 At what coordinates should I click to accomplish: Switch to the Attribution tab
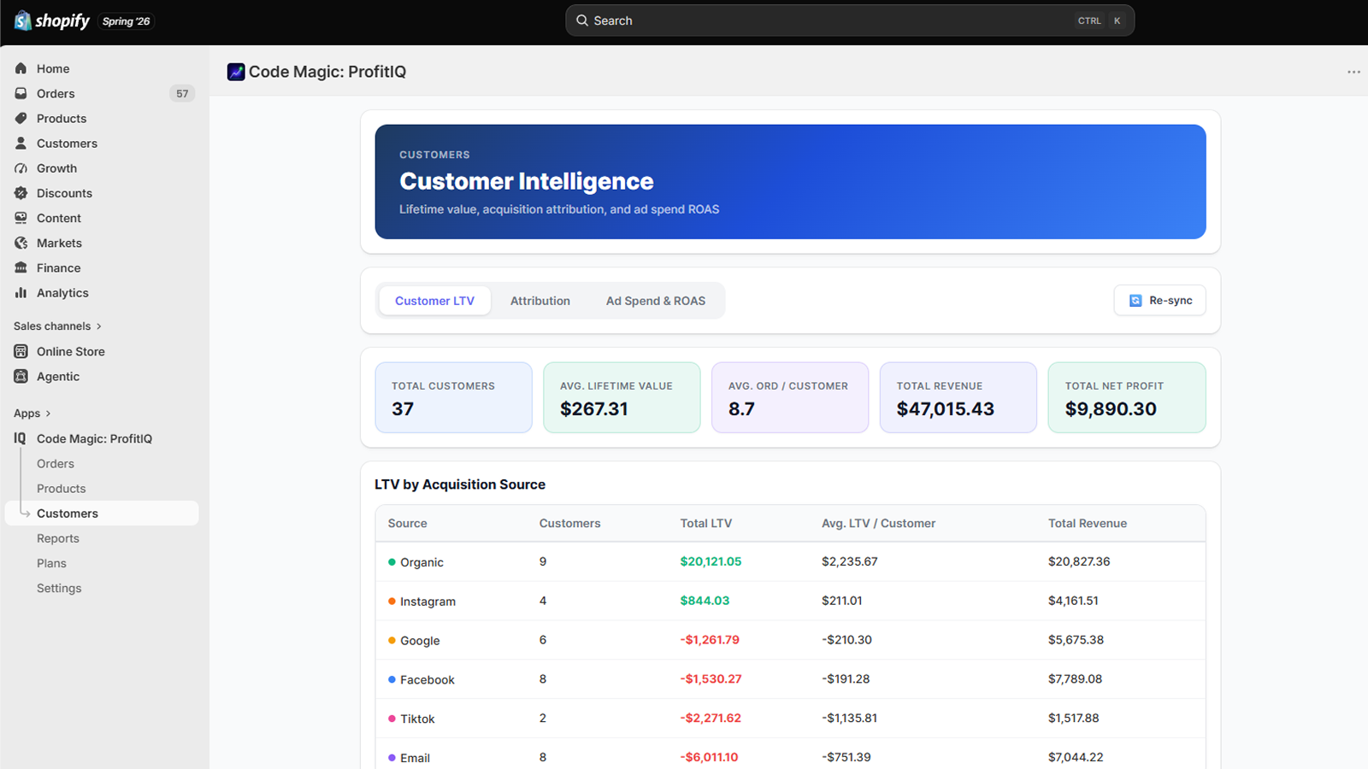point(540,301)
